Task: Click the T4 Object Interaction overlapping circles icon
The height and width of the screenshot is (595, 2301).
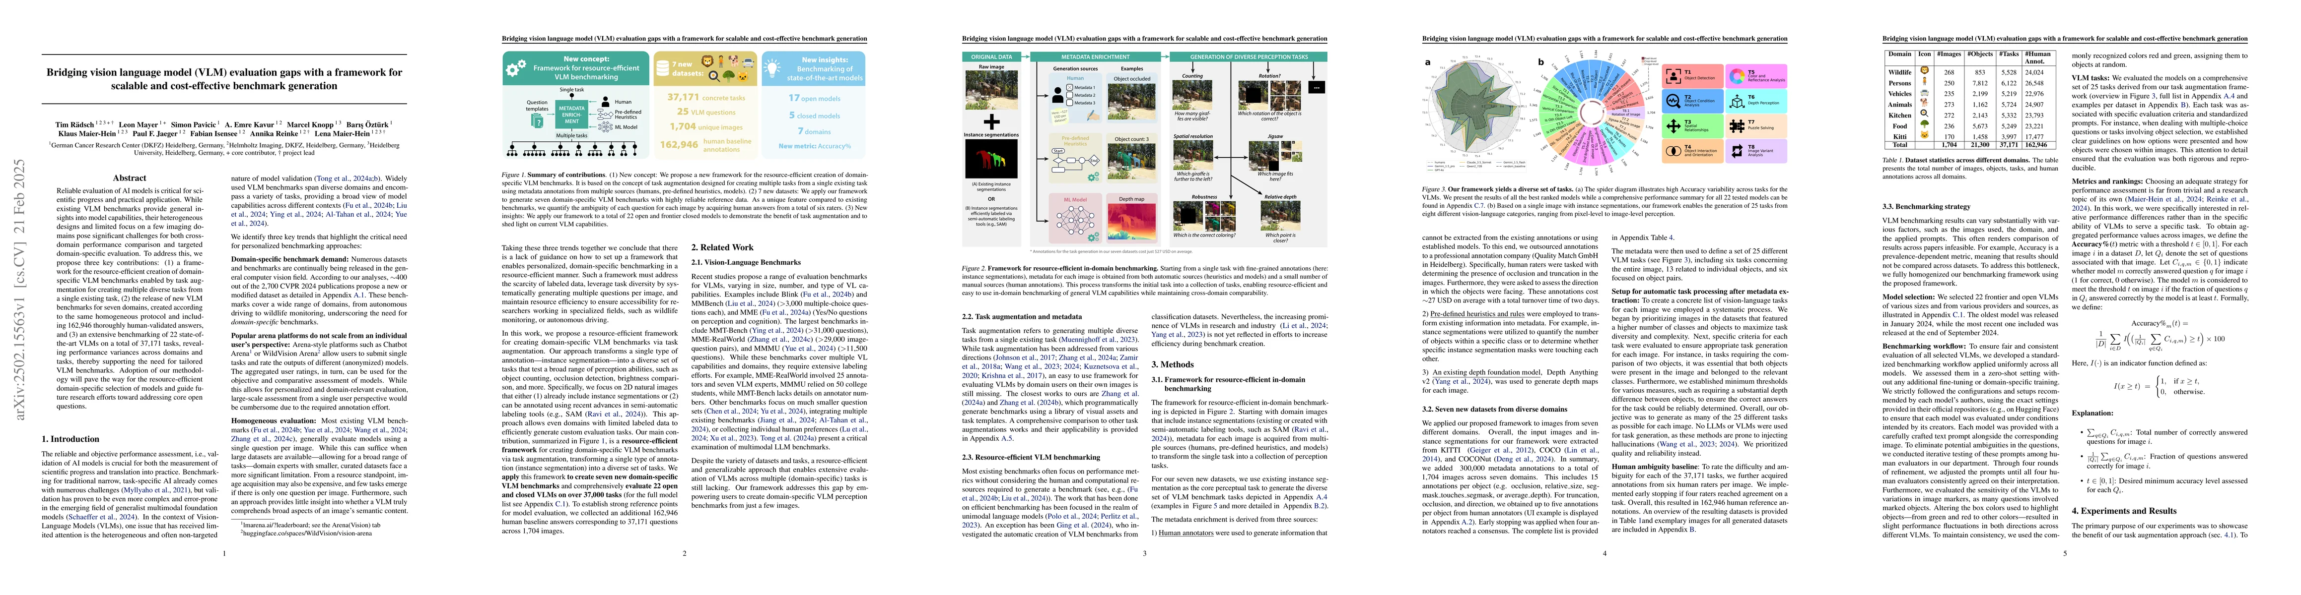Action: [1673, 151]
